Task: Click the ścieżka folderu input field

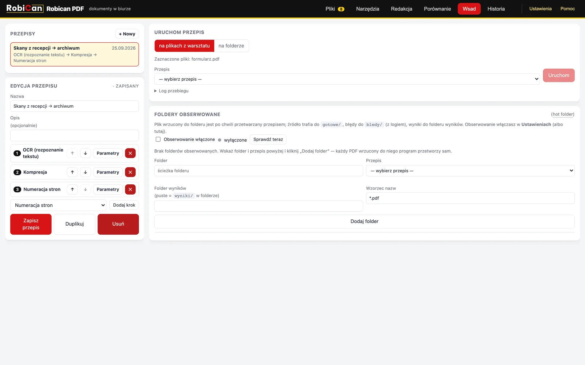Action: [x=258, y=171]
